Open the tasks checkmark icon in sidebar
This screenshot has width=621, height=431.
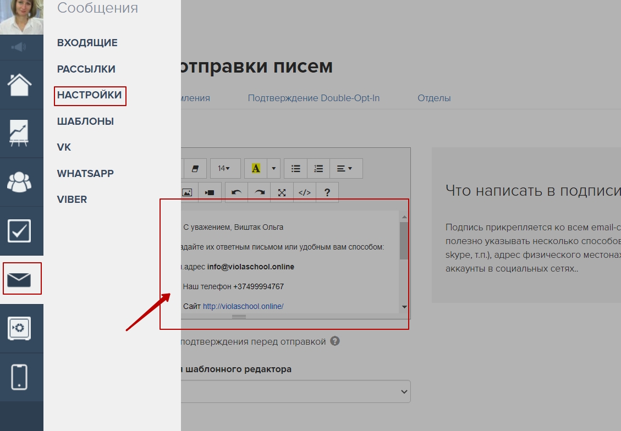[20, 231]
